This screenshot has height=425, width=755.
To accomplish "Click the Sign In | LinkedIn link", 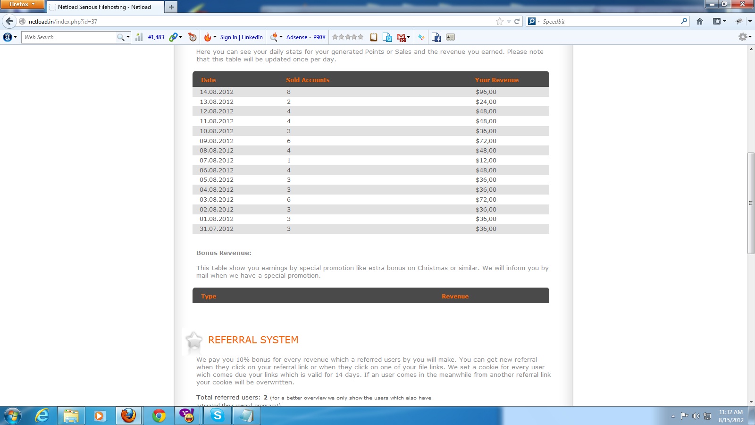I will [241, 37].
